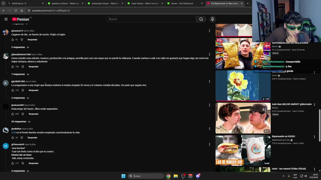Like the @Flammis99 comment
Screen dimensions: 321x180
[x=13, y=163]
